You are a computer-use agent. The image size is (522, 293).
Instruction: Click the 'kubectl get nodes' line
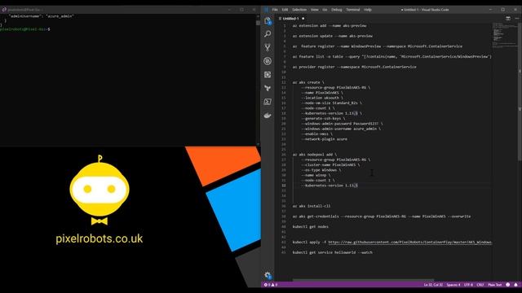310,226
